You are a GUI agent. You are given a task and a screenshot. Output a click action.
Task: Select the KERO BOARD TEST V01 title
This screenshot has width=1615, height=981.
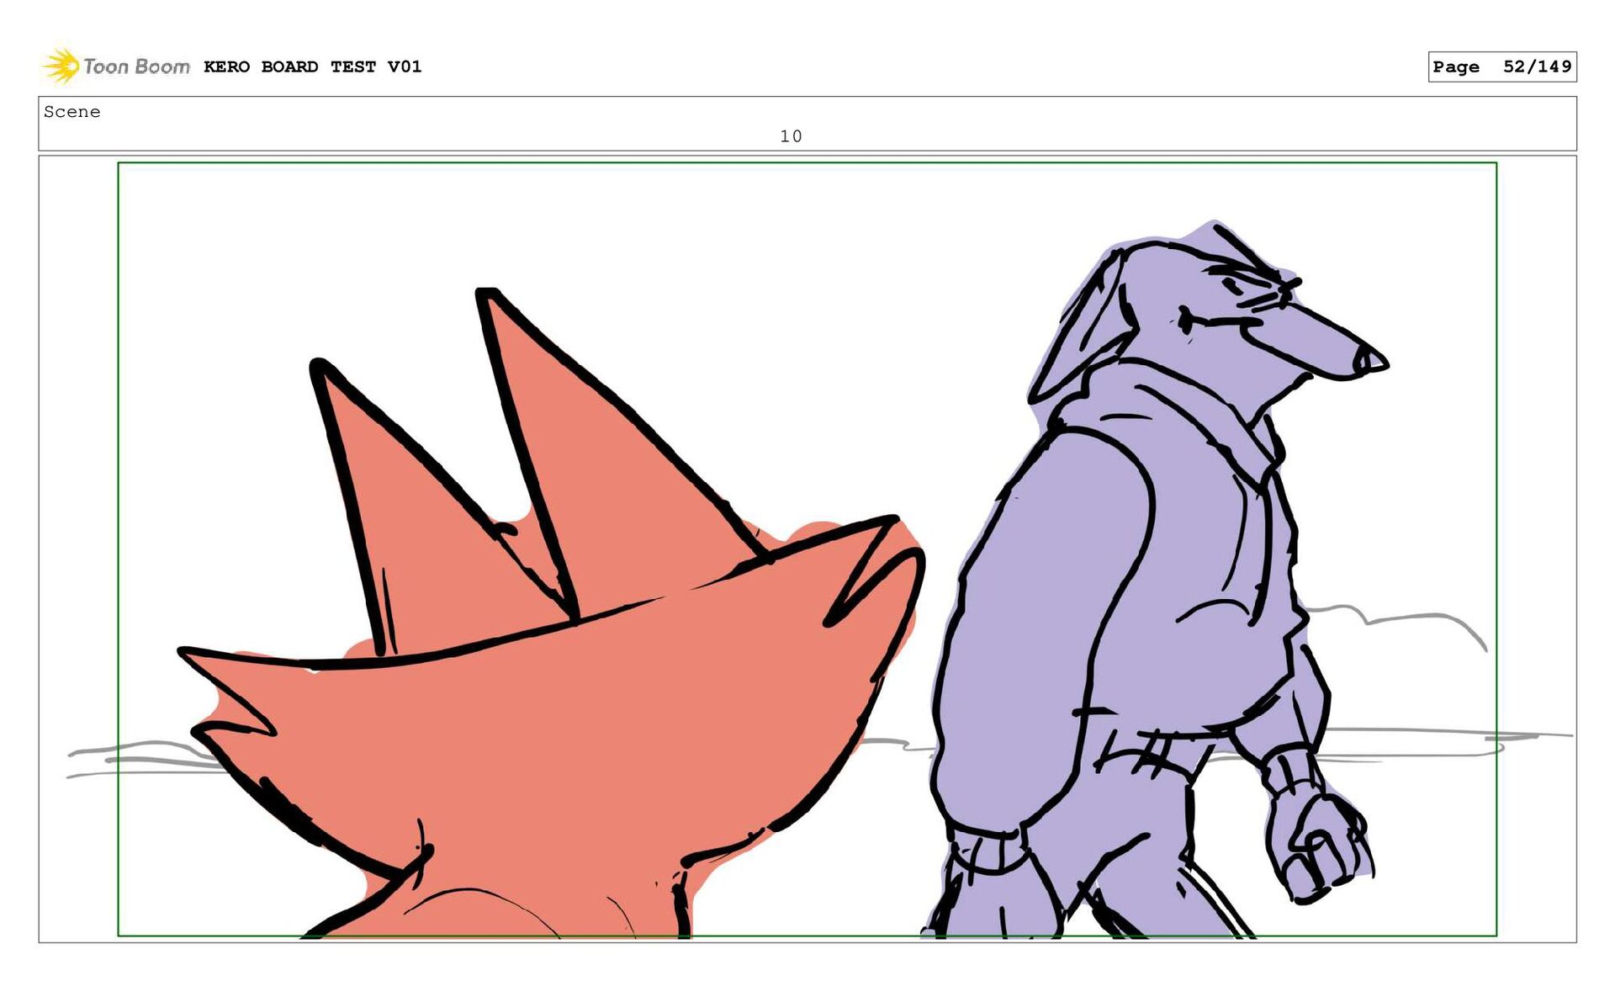pos(312,66)
